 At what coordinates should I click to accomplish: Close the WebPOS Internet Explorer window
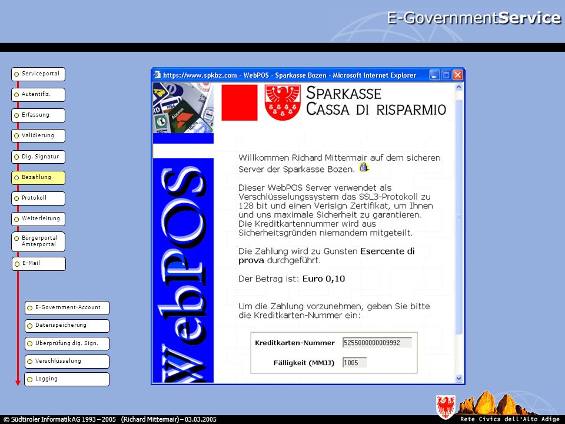(x=458, y=75)
